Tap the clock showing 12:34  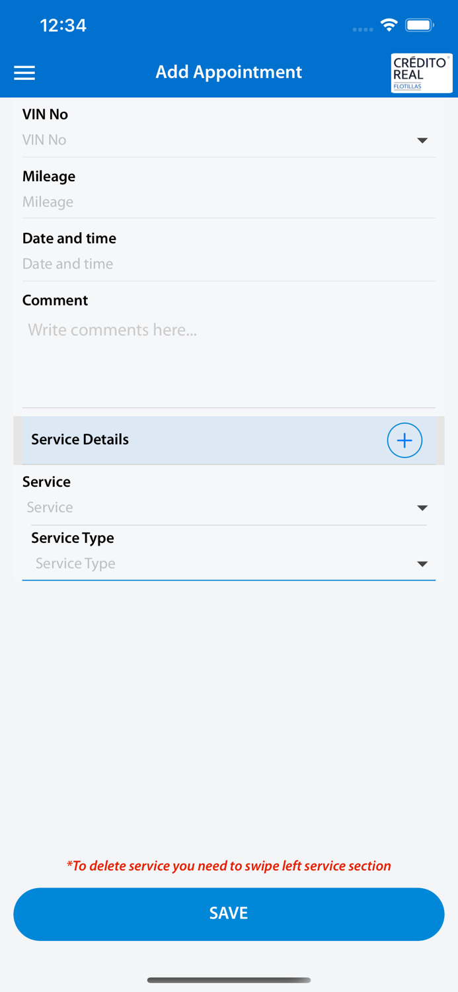pos(63,26)
